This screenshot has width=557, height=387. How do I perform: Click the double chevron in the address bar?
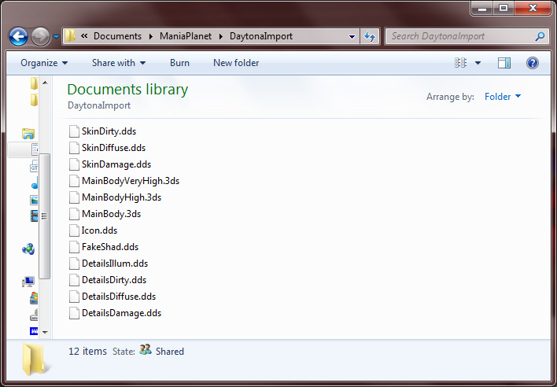pos(84,36)
